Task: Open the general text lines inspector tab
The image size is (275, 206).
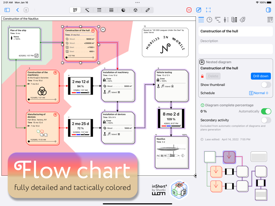Action: [x=201, y=20]
